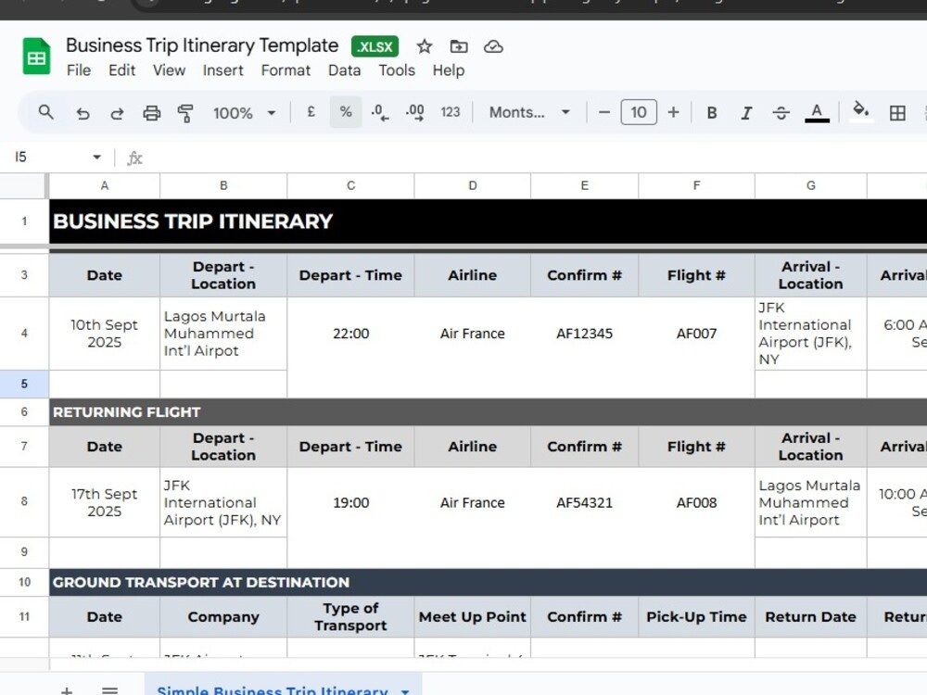Click GROUND TRANSPORT AT DESTINATION header
This screenshot has width=927, height=695.
point(488,582)
